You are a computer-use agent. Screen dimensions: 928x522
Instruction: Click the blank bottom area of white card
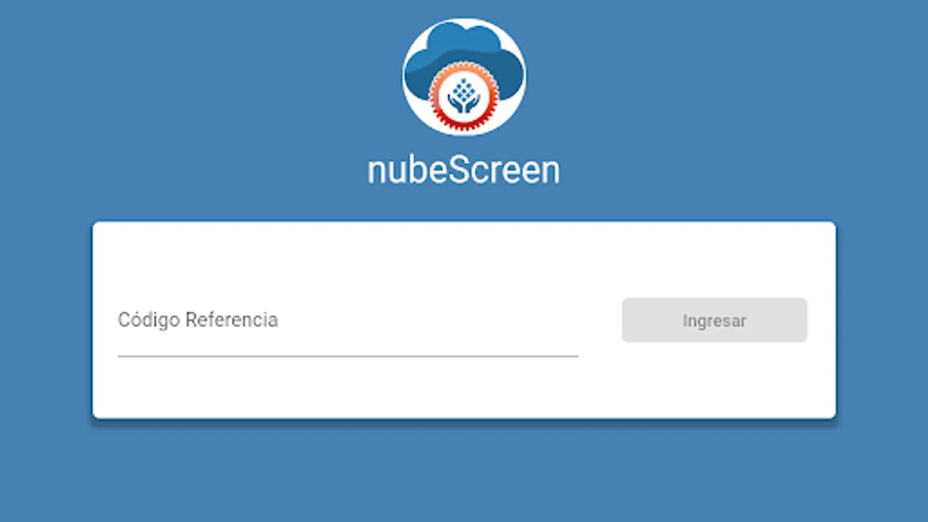464,389
